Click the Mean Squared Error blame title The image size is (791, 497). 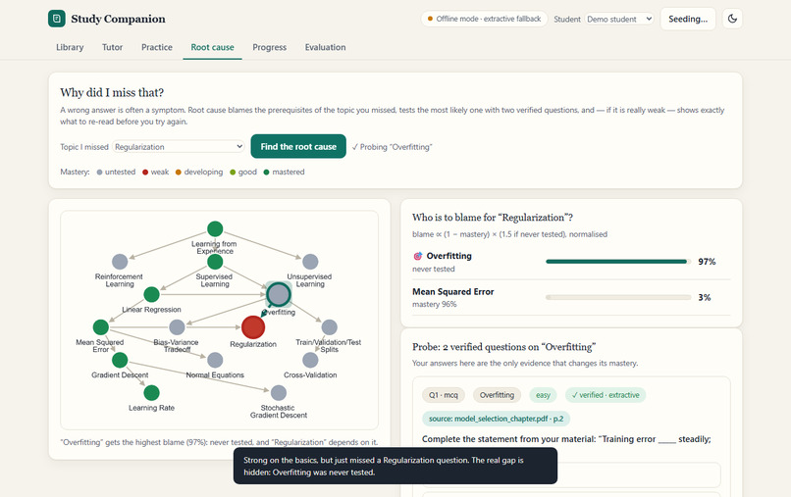coord(453,291)
